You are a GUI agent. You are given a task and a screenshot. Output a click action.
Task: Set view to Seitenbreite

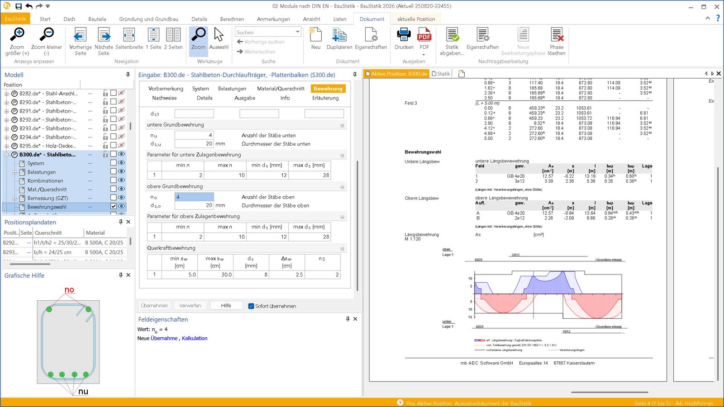click(129, 35)
